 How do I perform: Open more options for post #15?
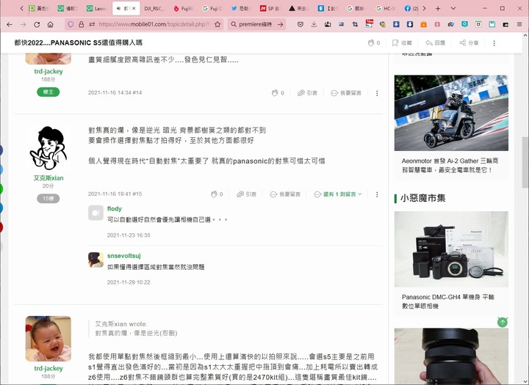(x=377, y=194)
